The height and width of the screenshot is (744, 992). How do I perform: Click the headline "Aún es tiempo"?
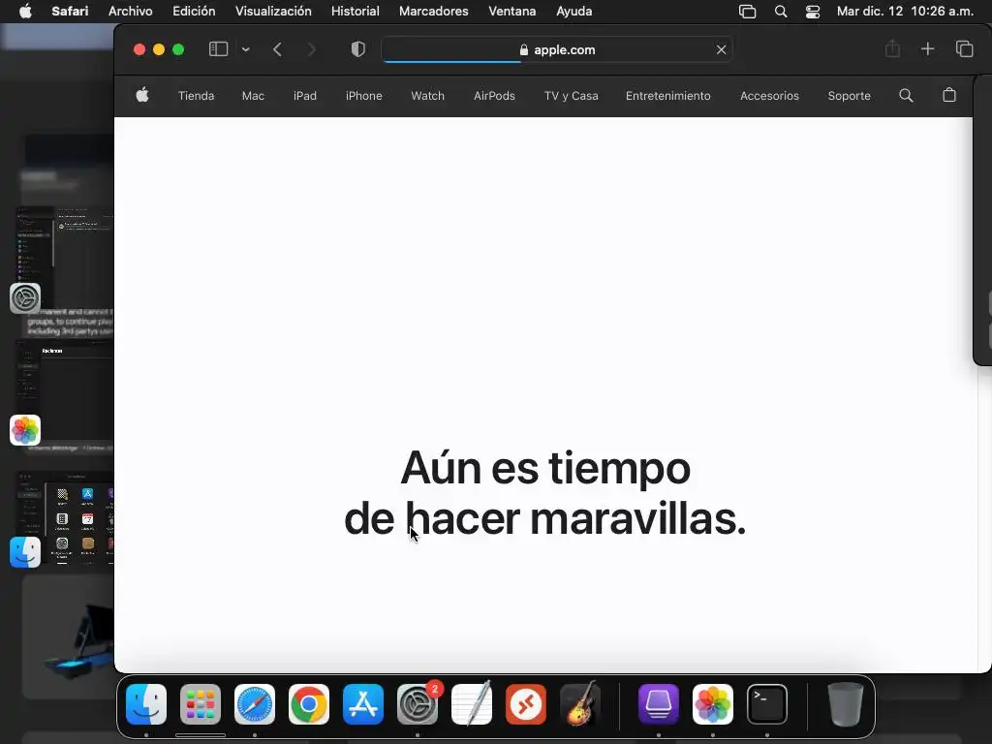(545, 468)
